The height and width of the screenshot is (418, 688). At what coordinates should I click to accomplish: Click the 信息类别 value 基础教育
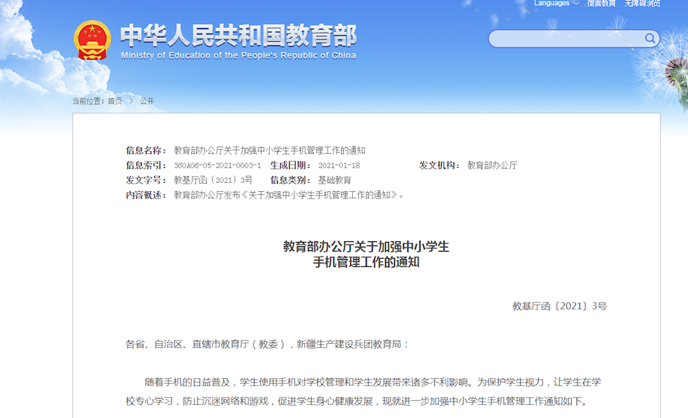click(x=334, y=180)
